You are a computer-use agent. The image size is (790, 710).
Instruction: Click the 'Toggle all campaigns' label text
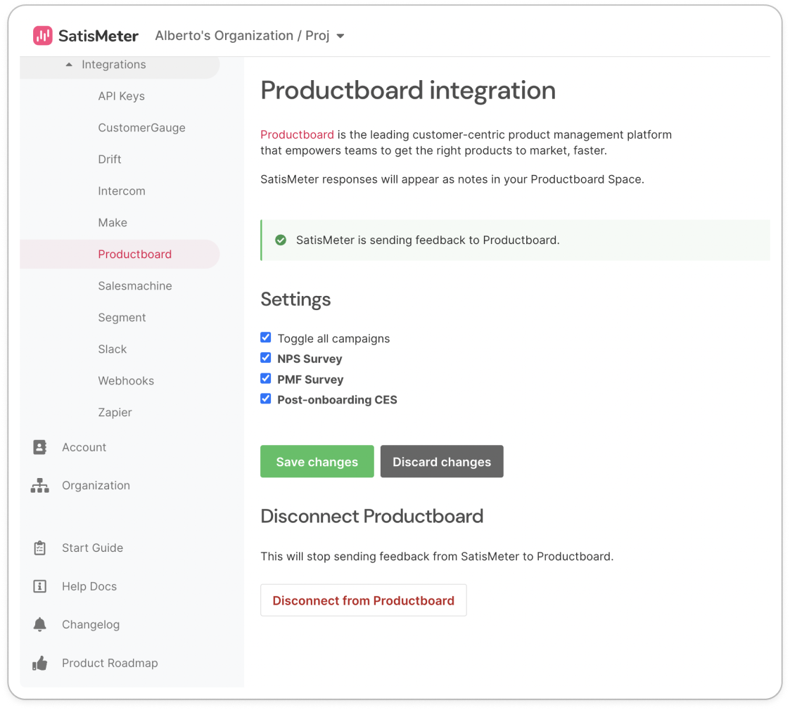pyautogui.click(x=333, y=338)
